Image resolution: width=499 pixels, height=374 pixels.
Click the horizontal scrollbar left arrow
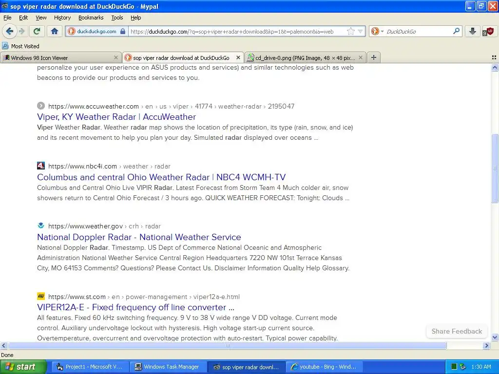tap(3, 345)
